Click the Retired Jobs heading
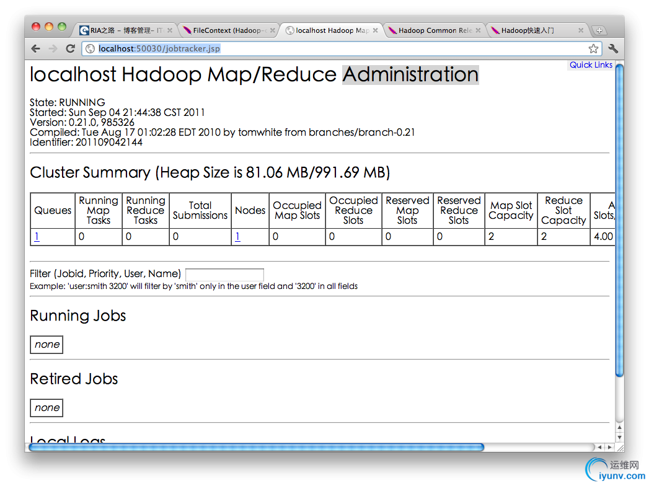649x486 pixels. 74,379
